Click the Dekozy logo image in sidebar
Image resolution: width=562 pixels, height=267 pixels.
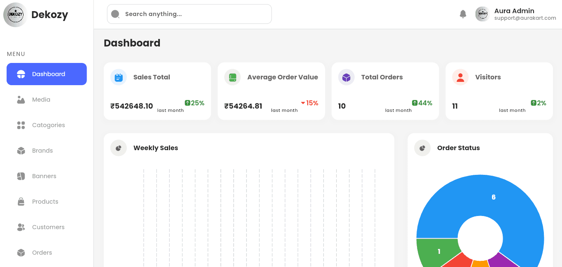pyautogui.click(x=16, y=15)
